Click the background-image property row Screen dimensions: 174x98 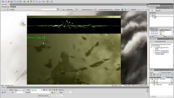[x=161, y=30]
